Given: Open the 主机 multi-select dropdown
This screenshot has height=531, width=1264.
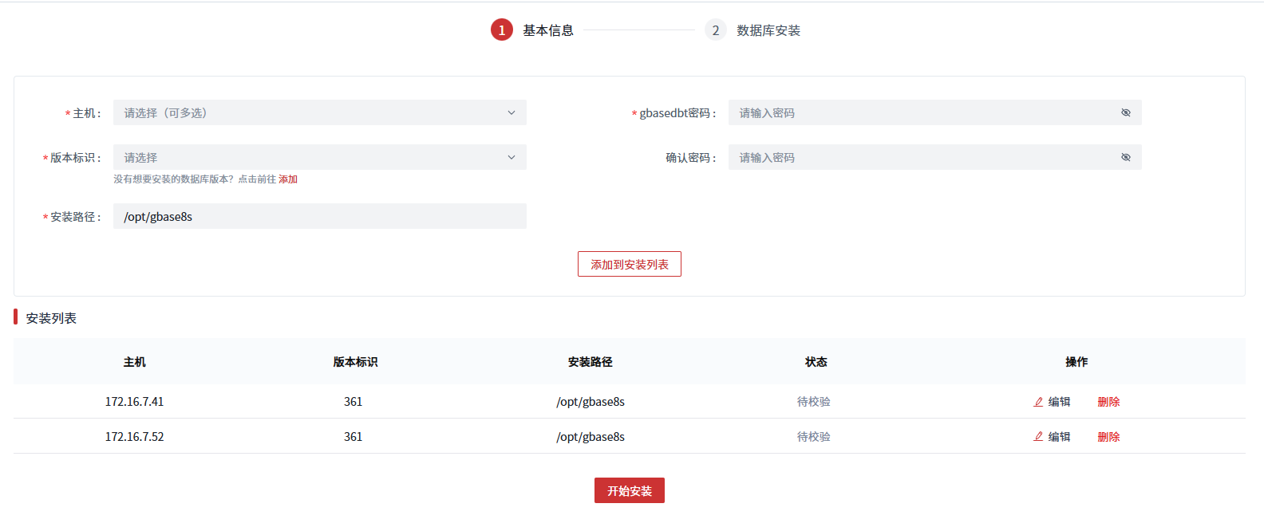Looking at the screenshot, I should point(311,113).
